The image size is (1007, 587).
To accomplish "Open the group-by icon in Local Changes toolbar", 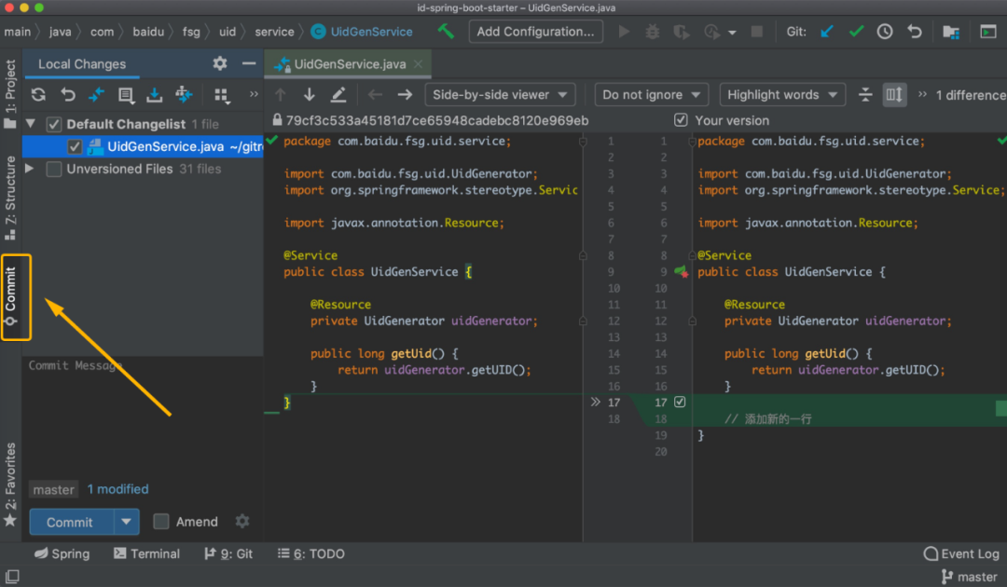I will tap(222, 94).
